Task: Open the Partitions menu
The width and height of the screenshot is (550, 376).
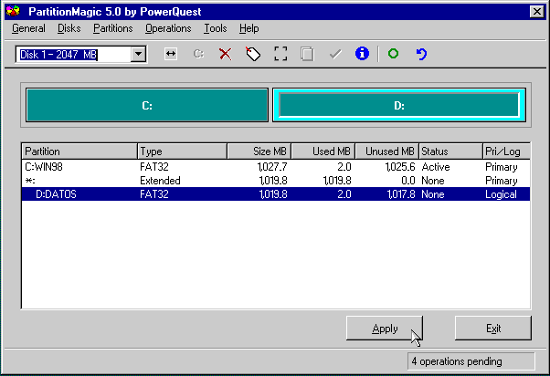Action: coord(113,28)
